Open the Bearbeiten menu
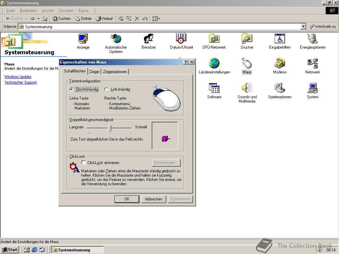This screenshot has width=339, height=254. click(x=28, y=11)
